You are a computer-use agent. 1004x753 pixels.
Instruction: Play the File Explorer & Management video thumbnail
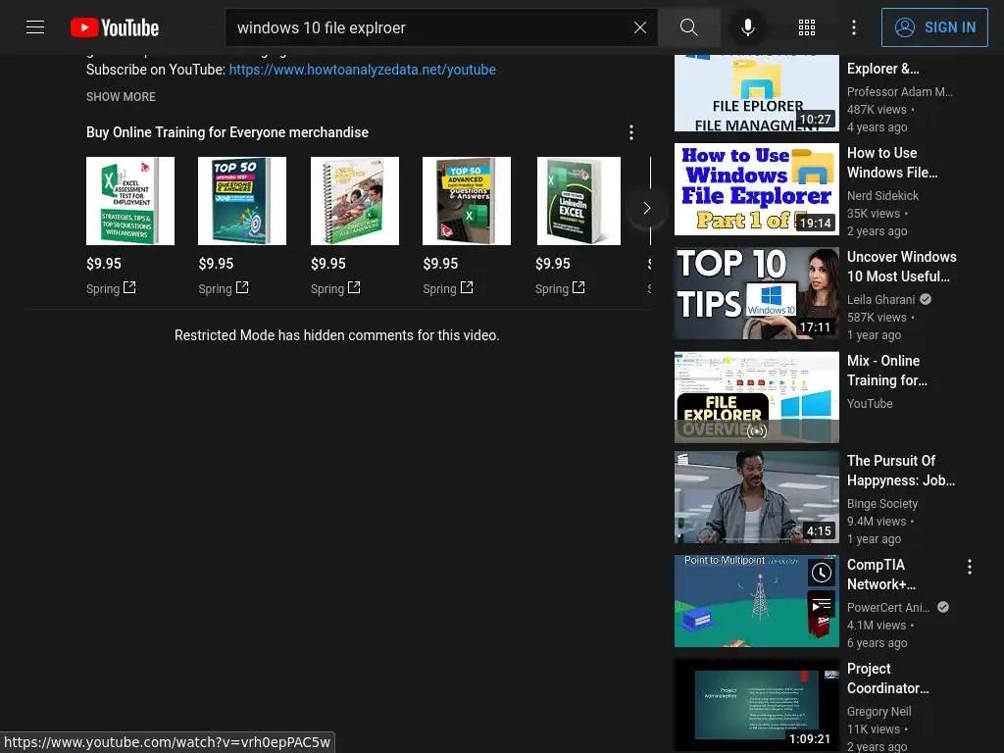click(757, 93)
